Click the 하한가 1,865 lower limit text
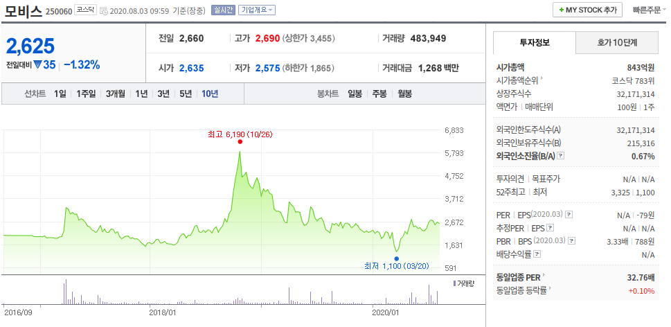This screenshot has height=327, width=671. click(x=308, y=68)
